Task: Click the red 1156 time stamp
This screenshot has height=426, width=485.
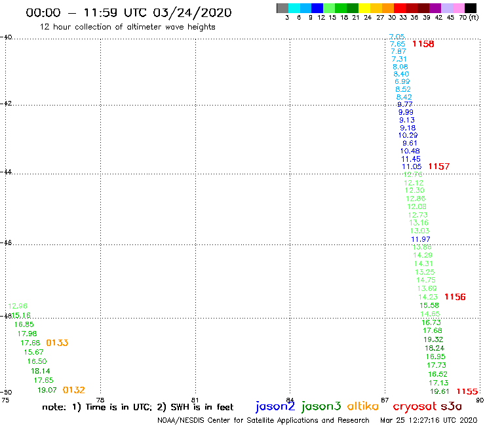Action: [455, 297]
